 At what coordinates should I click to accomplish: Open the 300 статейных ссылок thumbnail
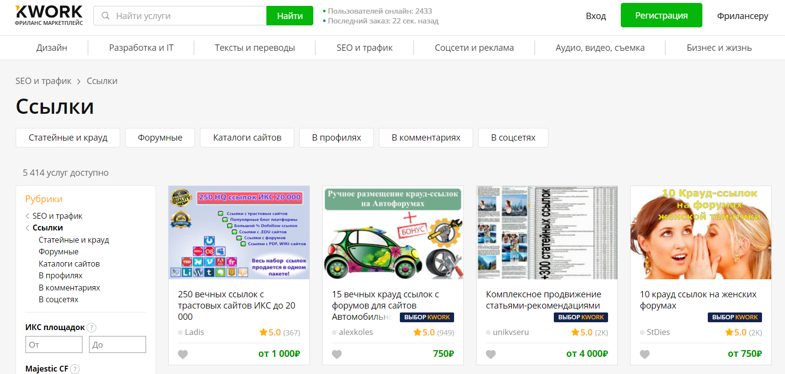pos(547,232)
